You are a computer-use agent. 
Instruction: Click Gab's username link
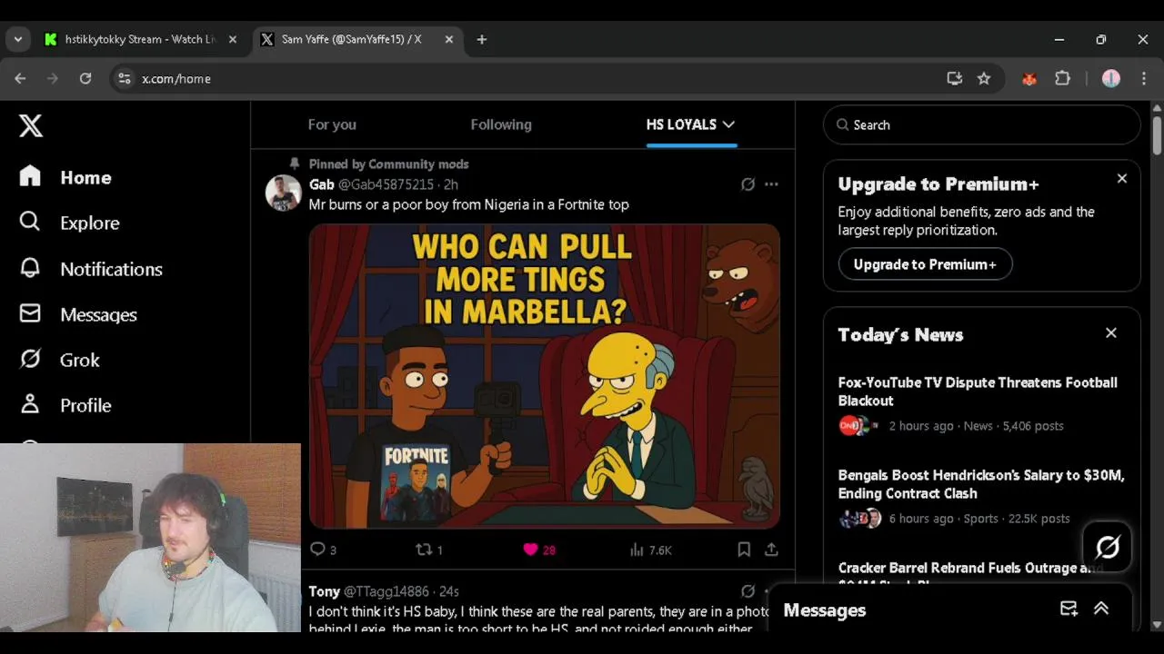[386, 184]
